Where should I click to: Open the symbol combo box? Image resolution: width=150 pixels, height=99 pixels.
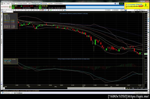pyautogui.click(x=8, y=12)
